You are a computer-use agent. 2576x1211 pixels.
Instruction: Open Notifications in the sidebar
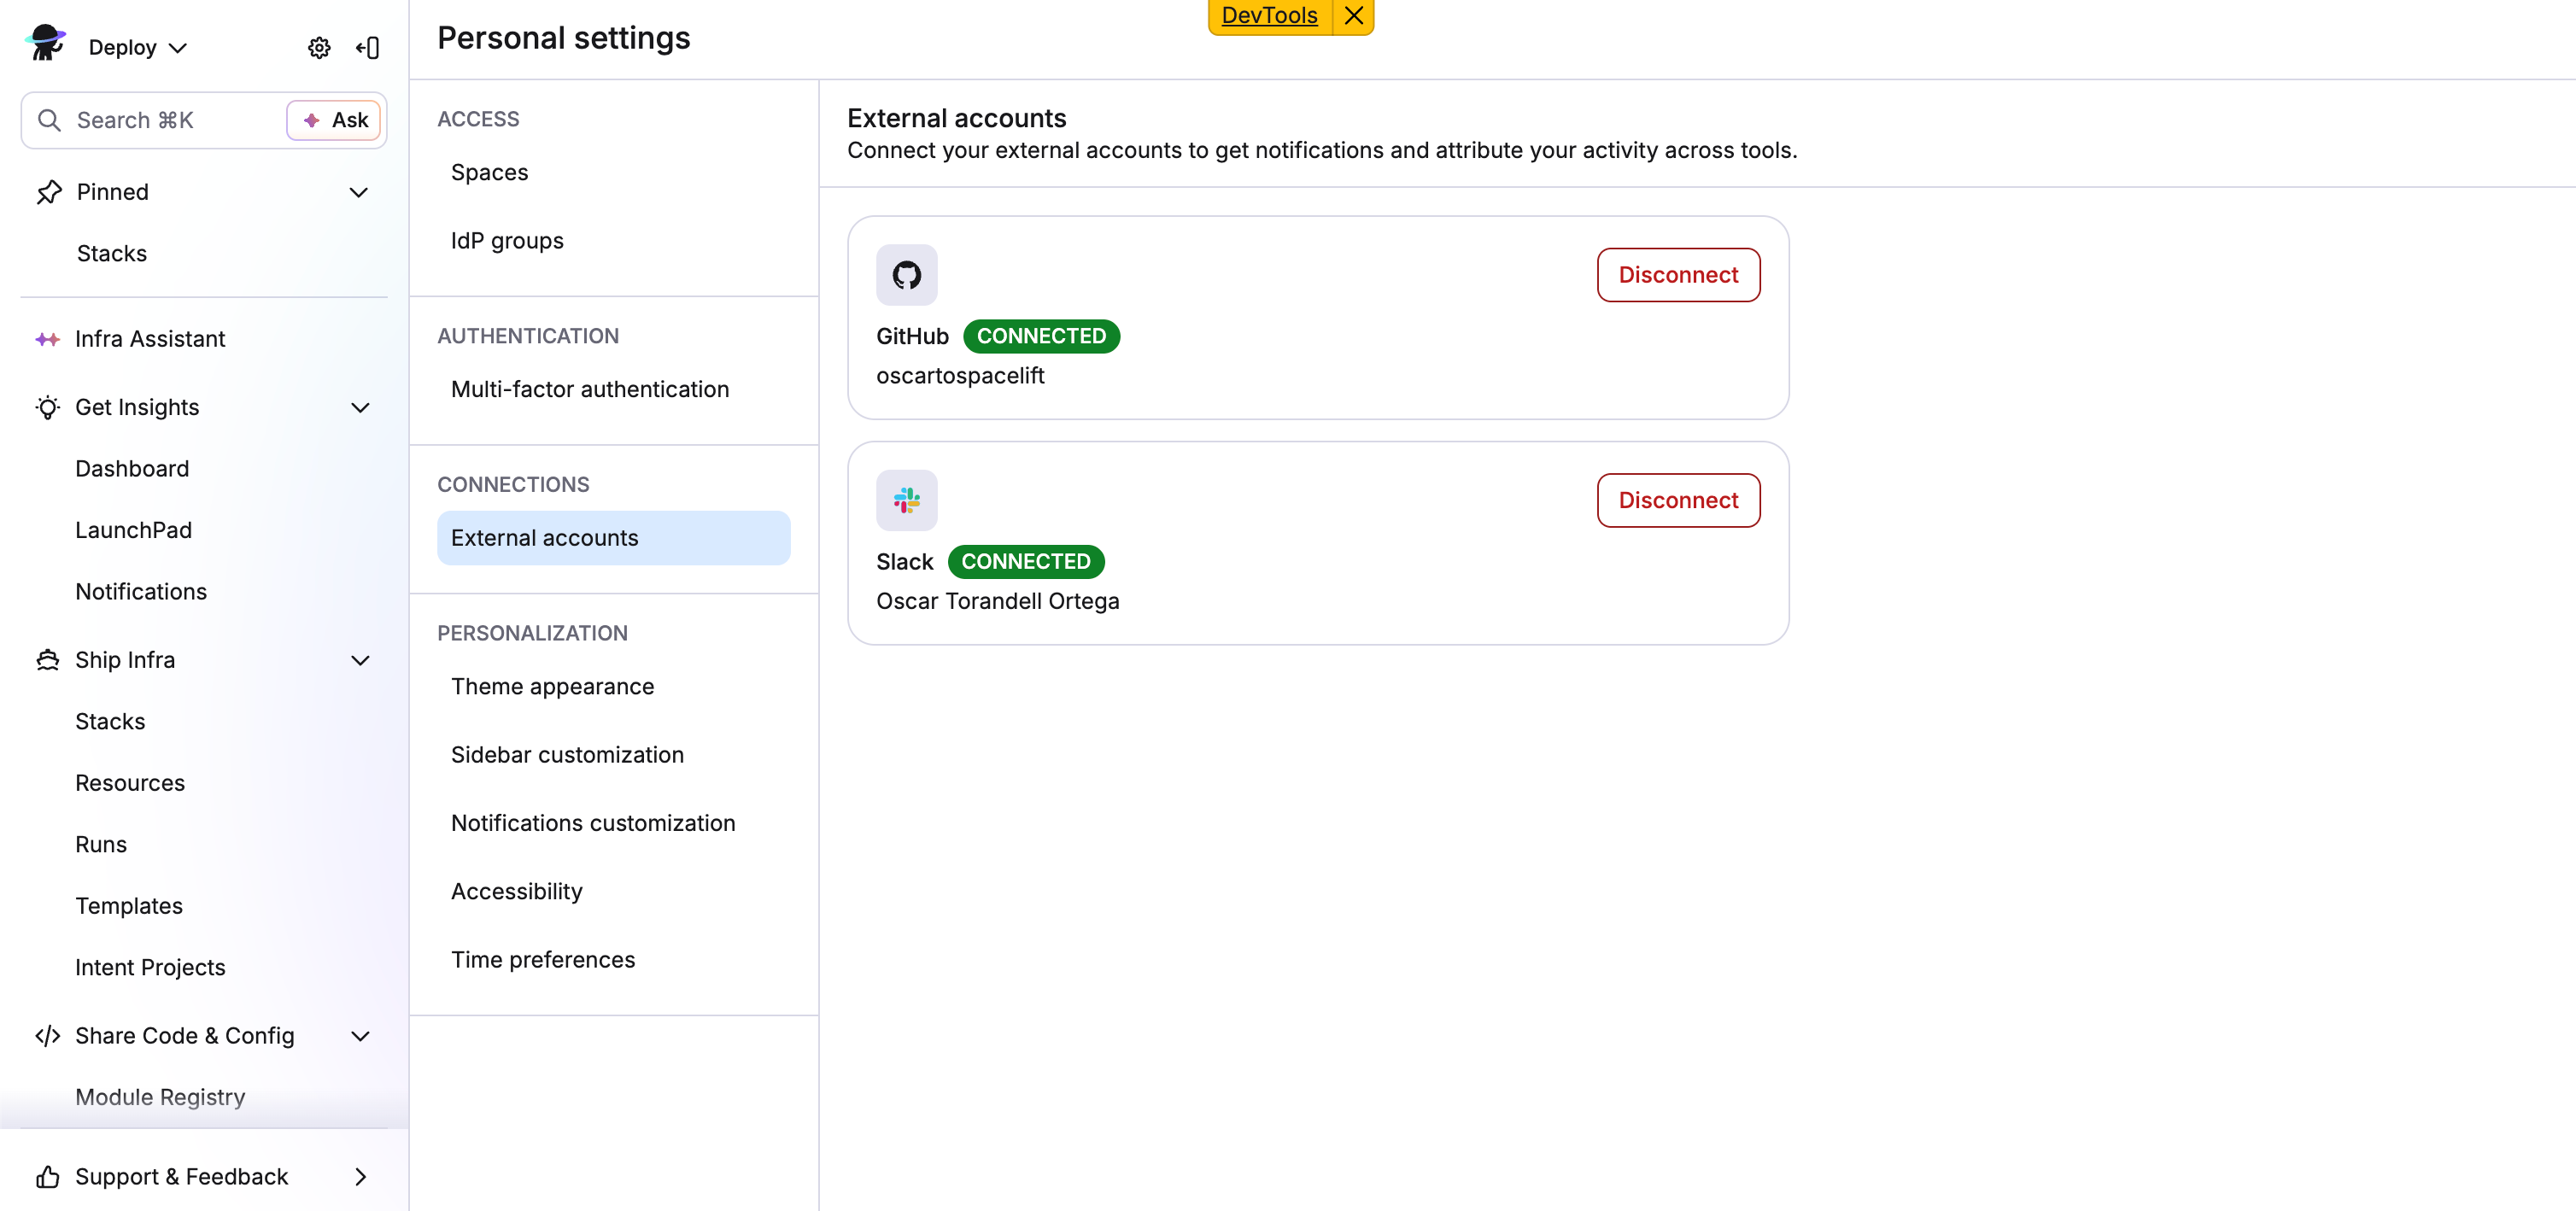pyautogui.click(x=141, y=592)
